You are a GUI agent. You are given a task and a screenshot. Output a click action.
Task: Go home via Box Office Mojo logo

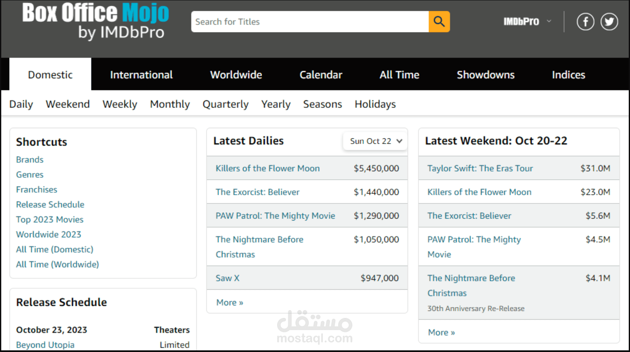click(95, 22)
